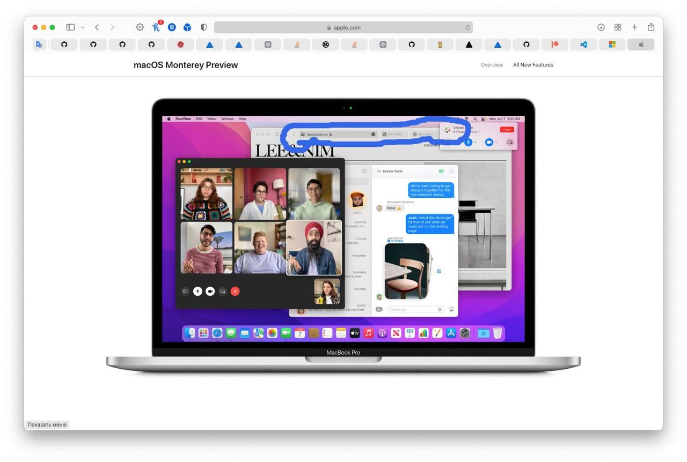The height and width of the screenshot is (462, 687).
Task: Switch to the Patreon tab
Action: tap(555, 44)
